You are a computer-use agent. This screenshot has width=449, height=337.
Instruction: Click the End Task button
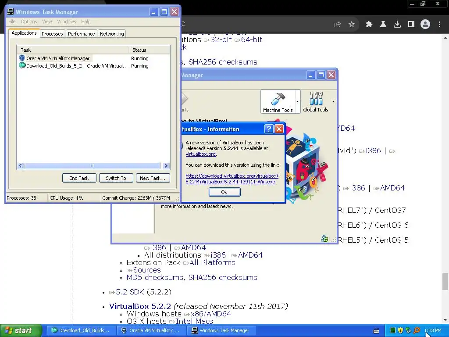(x=79, y=178)
